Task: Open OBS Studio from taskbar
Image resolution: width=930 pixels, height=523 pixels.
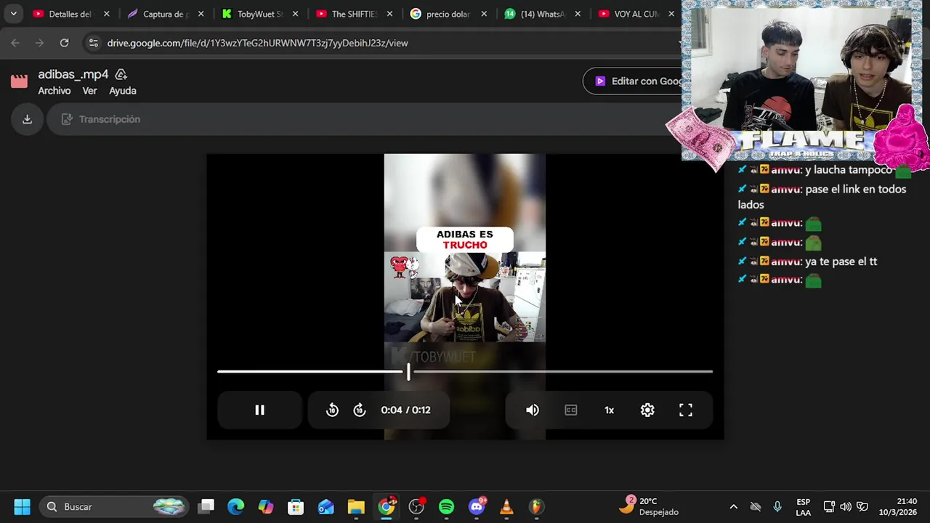Action: tap(416, 506)
